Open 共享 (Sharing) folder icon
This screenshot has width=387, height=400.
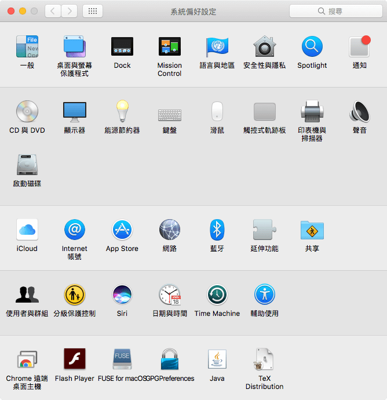point(312,230)
